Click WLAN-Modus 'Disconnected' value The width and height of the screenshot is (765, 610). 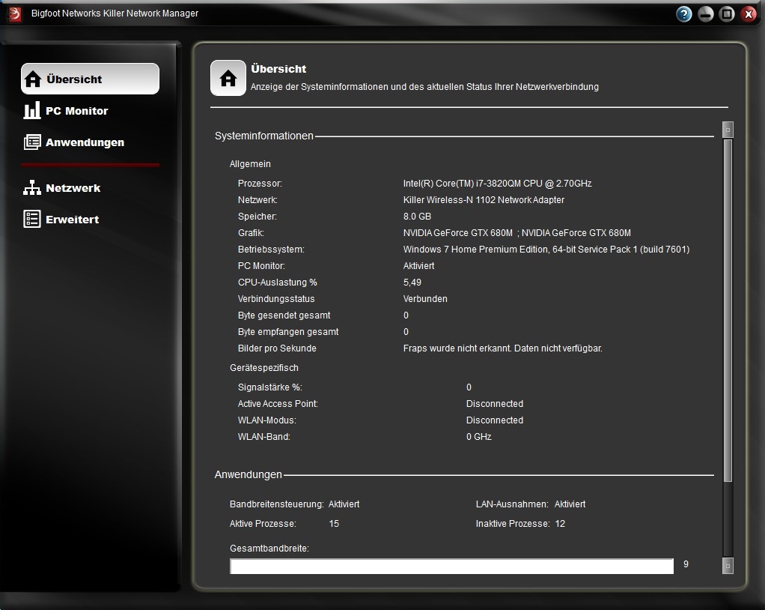[x=494, y=420]
